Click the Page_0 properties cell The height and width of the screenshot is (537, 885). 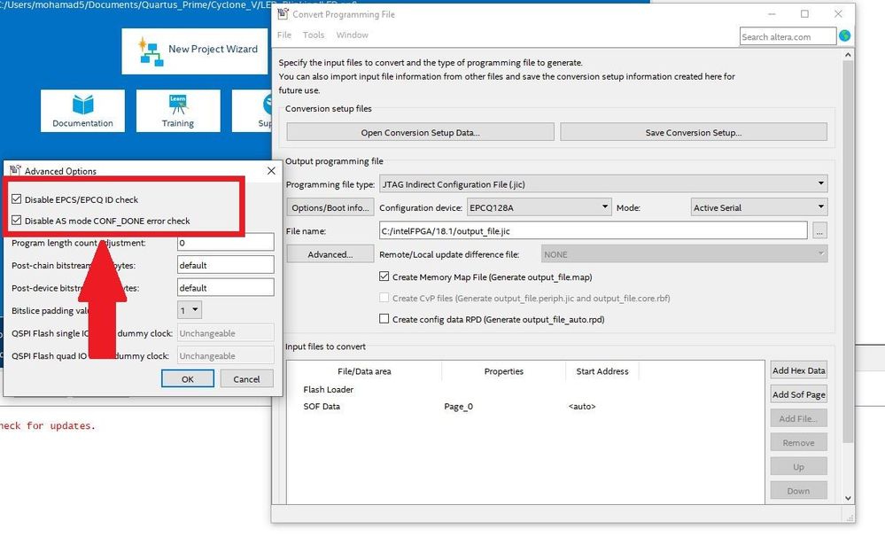(458, 406)
